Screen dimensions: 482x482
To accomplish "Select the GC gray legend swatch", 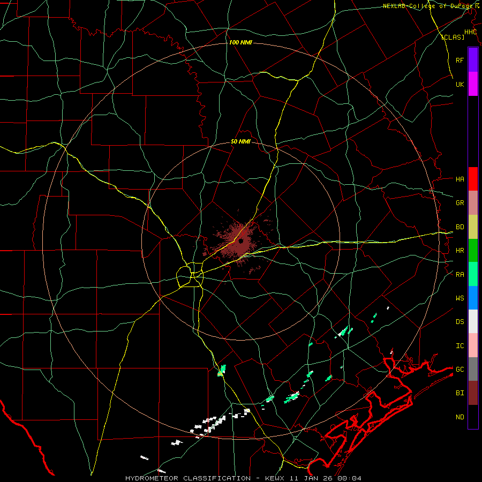I will pos(473,369).
